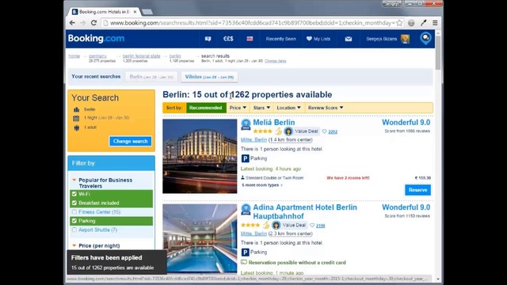Image resolution: width=507 pixels, height=285 pixels.
Task: Select the Vilnius recent search tab
Action: [x=209, y=77]
